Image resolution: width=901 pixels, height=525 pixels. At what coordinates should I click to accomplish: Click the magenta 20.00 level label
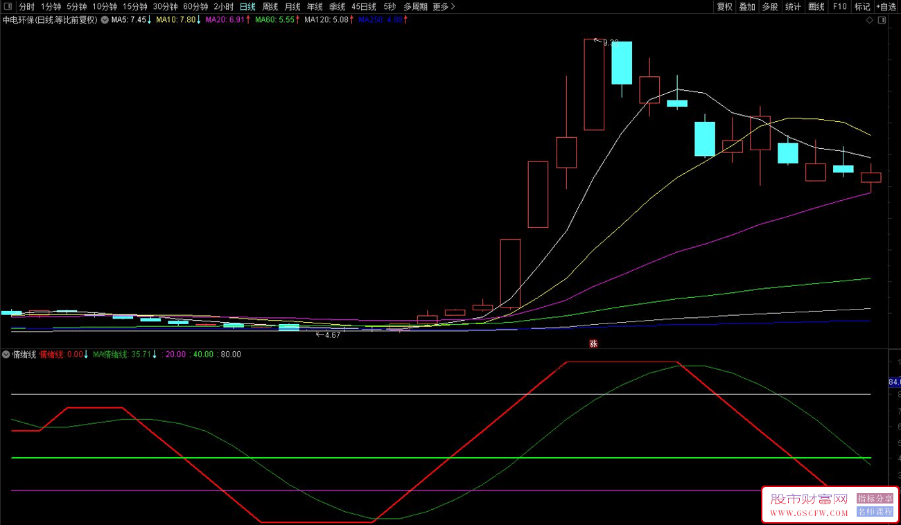point(175,354)
